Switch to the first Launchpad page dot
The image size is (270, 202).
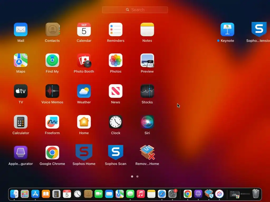tap(132, 176)
